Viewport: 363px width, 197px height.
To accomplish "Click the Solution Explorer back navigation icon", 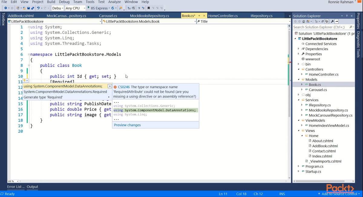I will 295,22.
